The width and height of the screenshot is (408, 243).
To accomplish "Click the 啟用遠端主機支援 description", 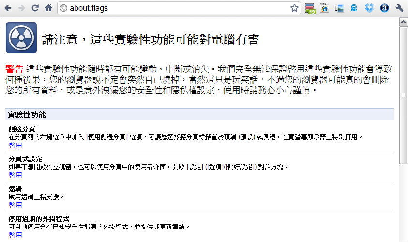I will tap(36, 197).
